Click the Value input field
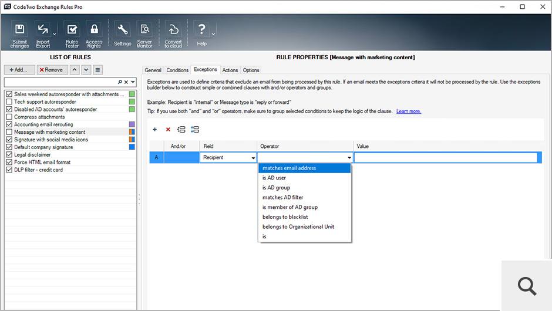 pyautogui.click(x=446, y=158)
